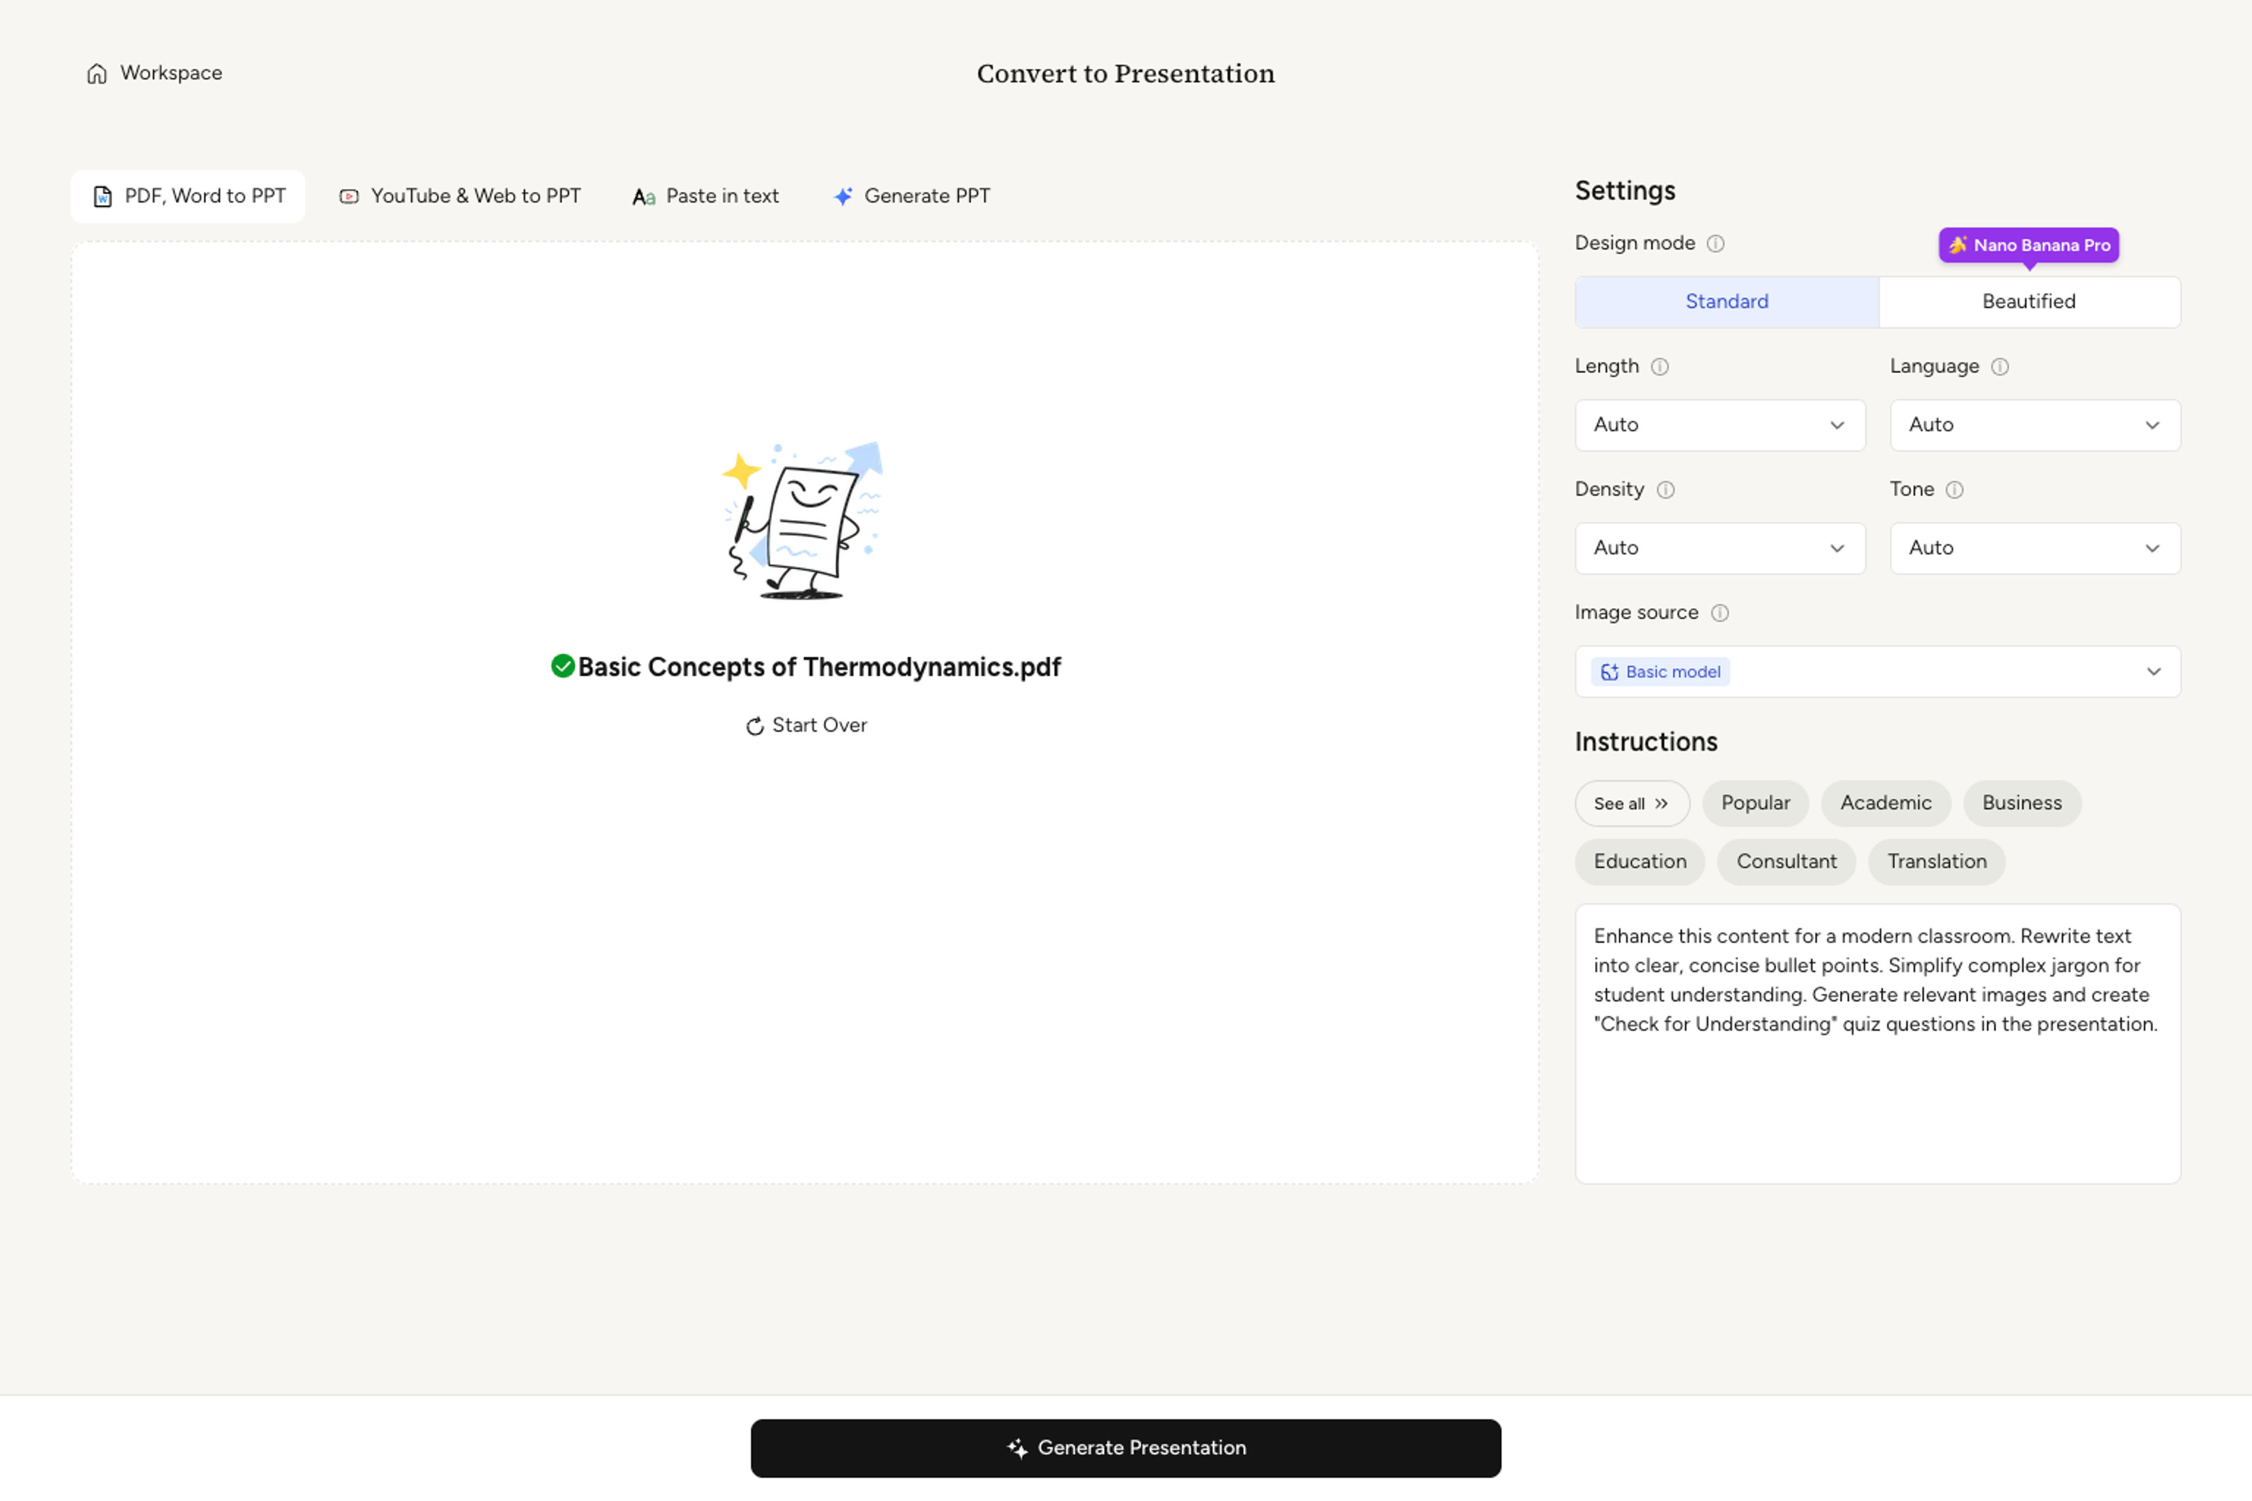The width and height of the screenshot is (2252, 1501).
Task: Open the Paste in text tab
Action: [x=706, y=196]
